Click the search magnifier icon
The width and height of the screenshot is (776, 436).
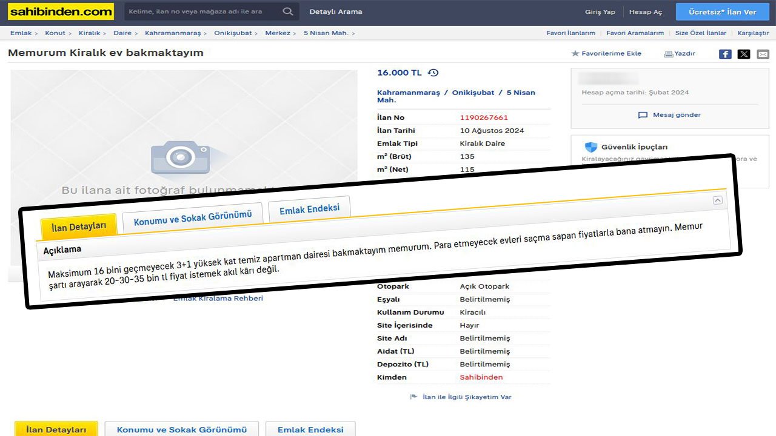pyautogui.click(x=288, y=12)
